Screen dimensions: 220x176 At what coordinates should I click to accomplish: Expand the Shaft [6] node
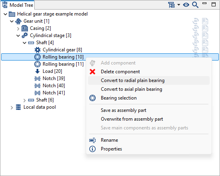pos(25,100)
